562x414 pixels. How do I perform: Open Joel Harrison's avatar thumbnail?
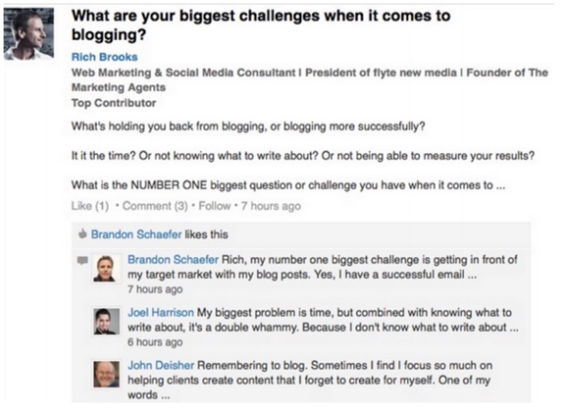point(106,322)
